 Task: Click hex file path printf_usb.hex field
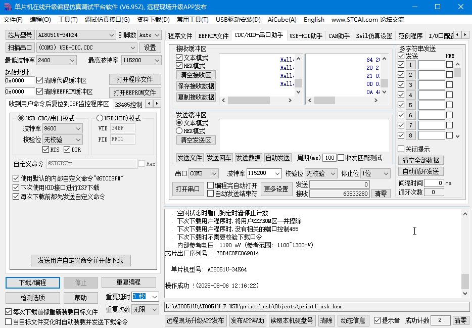316,306
